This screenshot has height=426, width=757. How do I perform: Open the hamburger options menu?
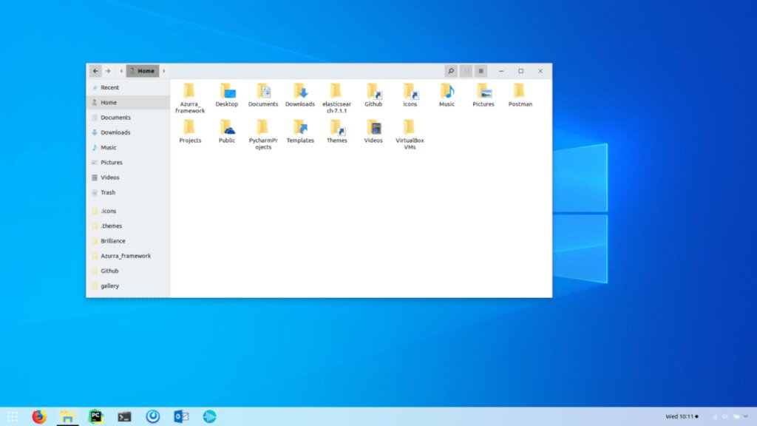(x=482, y=70)
